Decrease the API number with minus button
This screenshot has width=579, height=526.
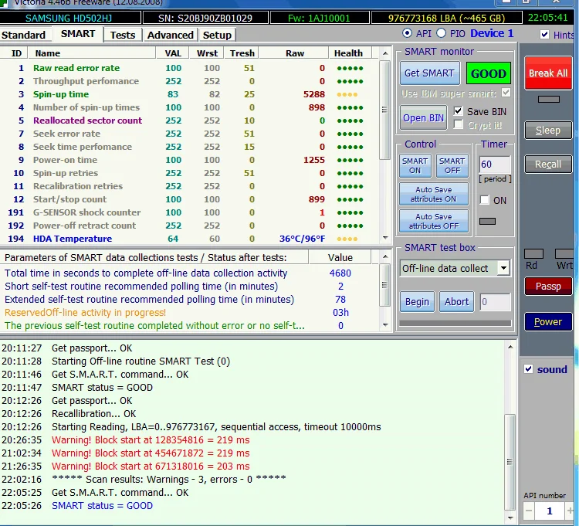528,511
